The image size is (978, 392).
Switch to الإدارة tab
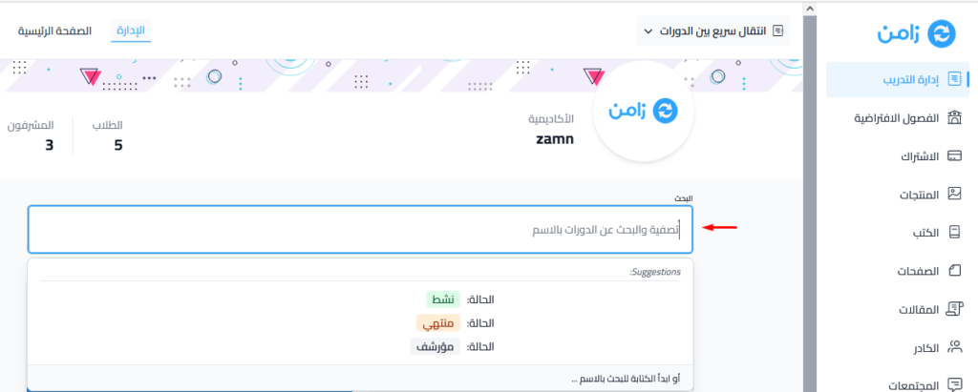[x=131, y=31]
